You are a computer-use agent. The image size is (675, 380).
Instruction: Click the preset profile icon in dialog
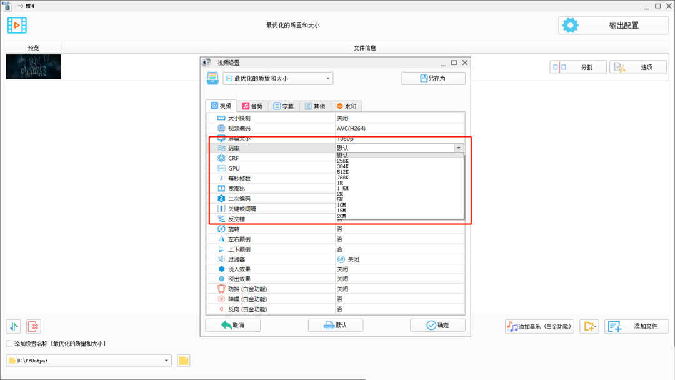[212, 78]
